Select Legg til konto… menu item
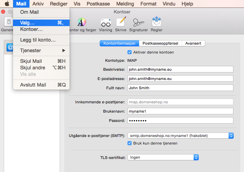The height and width of the screenshot is (172, 244). click(x=41, y=40)
